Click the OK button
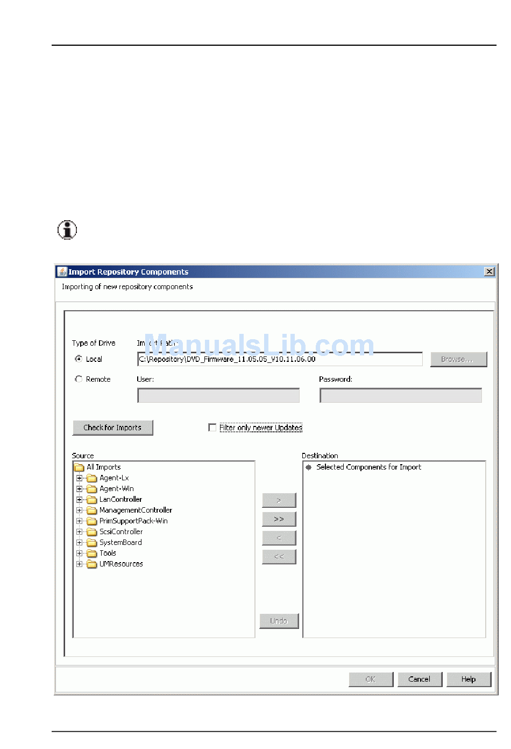Image resolution: width=511 pixels, height=749 pixels. pos(371,680)
